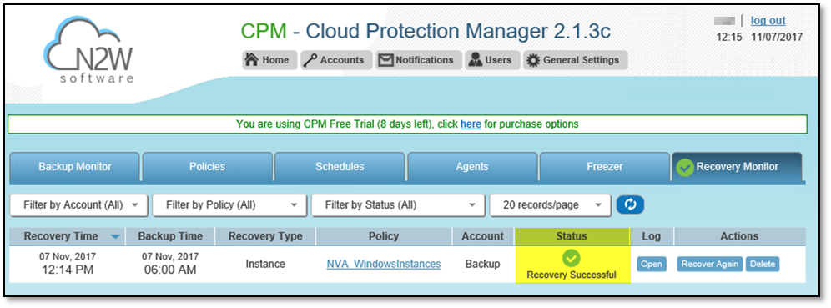Image resolution: width=831 pixels, height=308 pixels.
Task: Switch to the Backup Monitor tab
Action: [75, 166]
